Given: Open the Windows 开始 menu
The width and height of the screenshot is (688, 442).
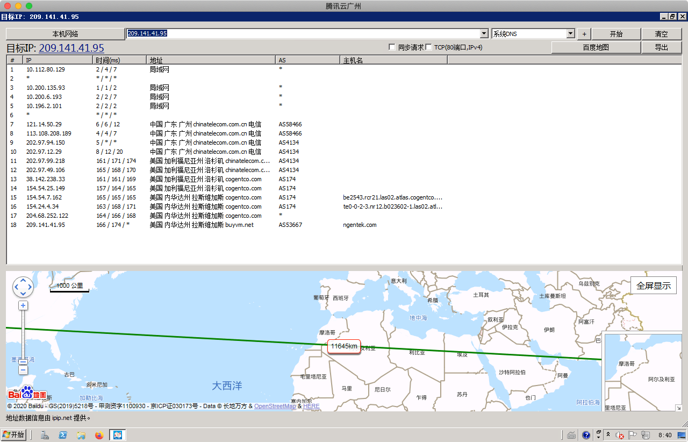Looking at the screenshot, I should click(x=14, y=435).
